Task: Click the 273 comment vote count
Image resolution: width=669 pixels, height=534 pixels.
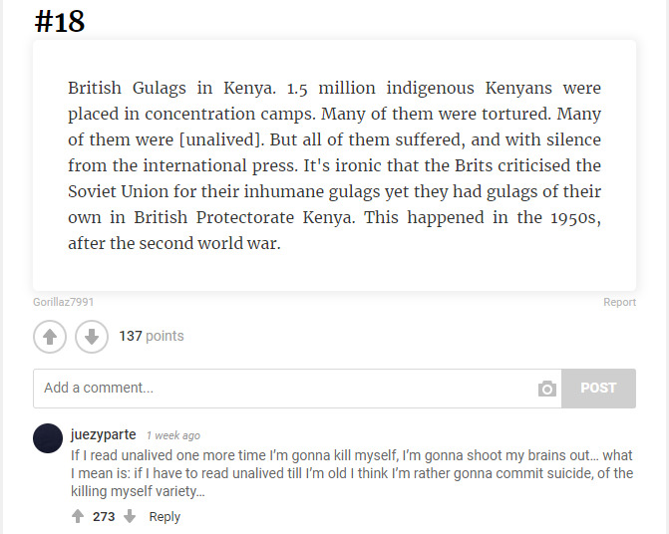Action: (104, 517)
